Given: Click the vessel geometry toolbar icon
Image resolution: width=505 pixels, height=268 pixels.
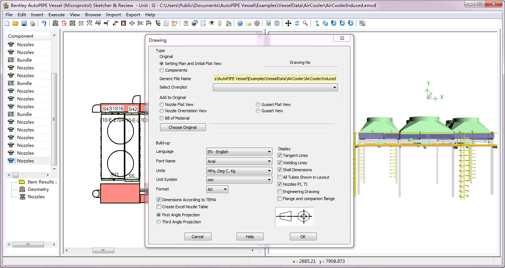Looking at the screenshot, I should tap(55, 23).
